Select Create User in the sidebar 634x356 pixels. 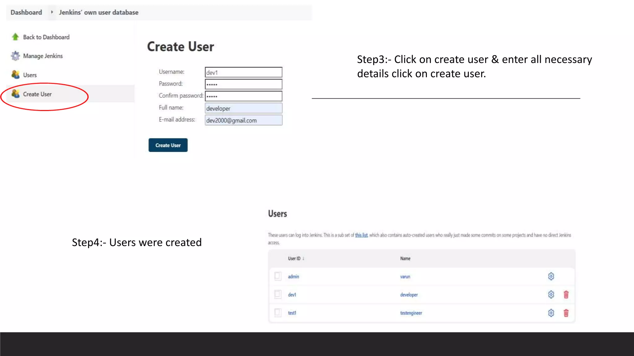tap(37, 94)
